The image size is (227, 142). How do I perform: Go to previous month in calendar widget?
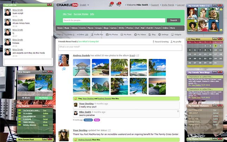point(188,39)
